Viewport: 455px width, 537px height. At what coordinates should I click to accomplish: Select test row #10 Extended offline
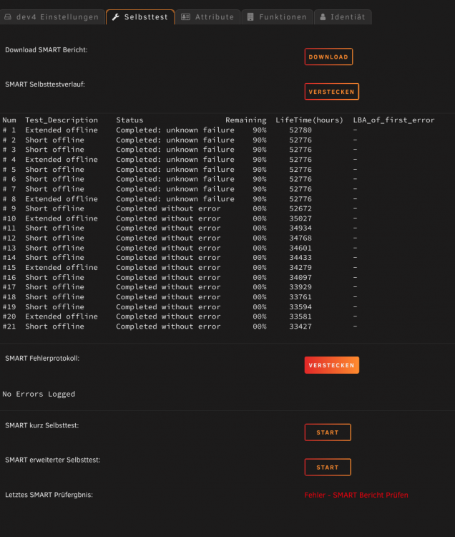pos(180,218)
